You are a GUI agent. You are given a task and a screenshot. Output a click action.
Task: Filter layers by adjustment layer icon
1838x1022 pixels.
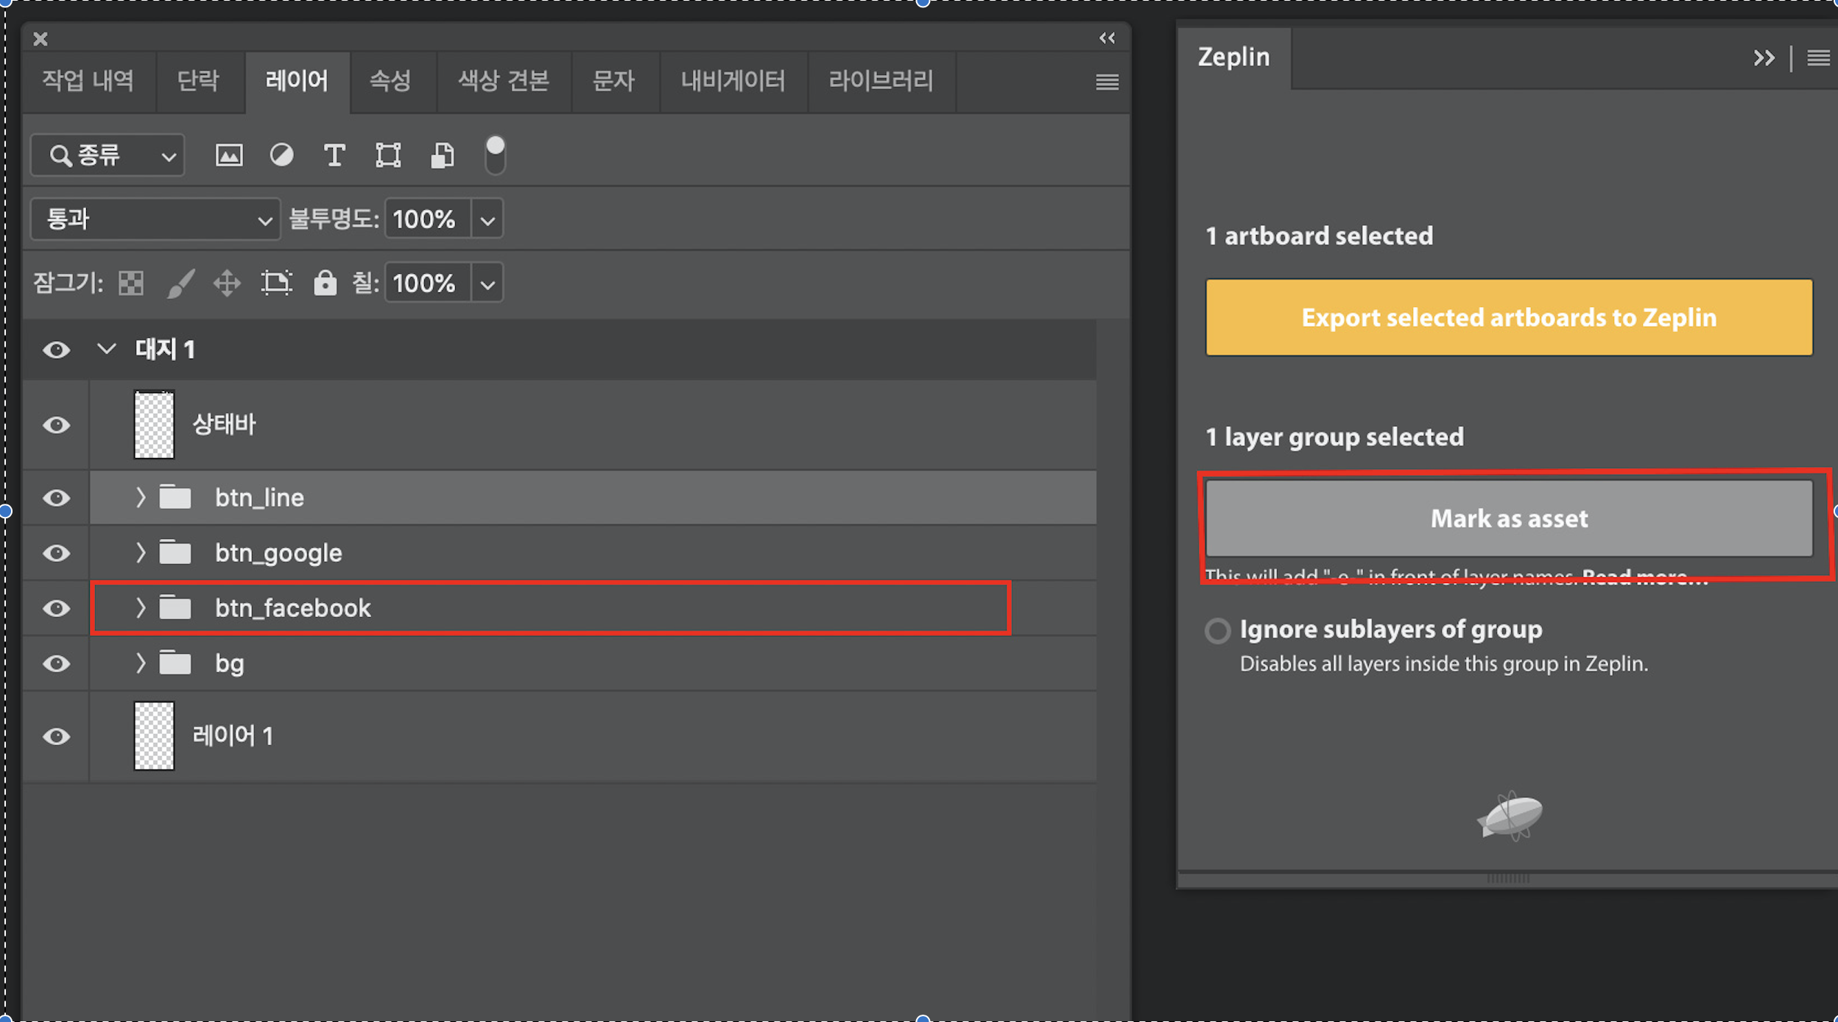pos(281,155)
